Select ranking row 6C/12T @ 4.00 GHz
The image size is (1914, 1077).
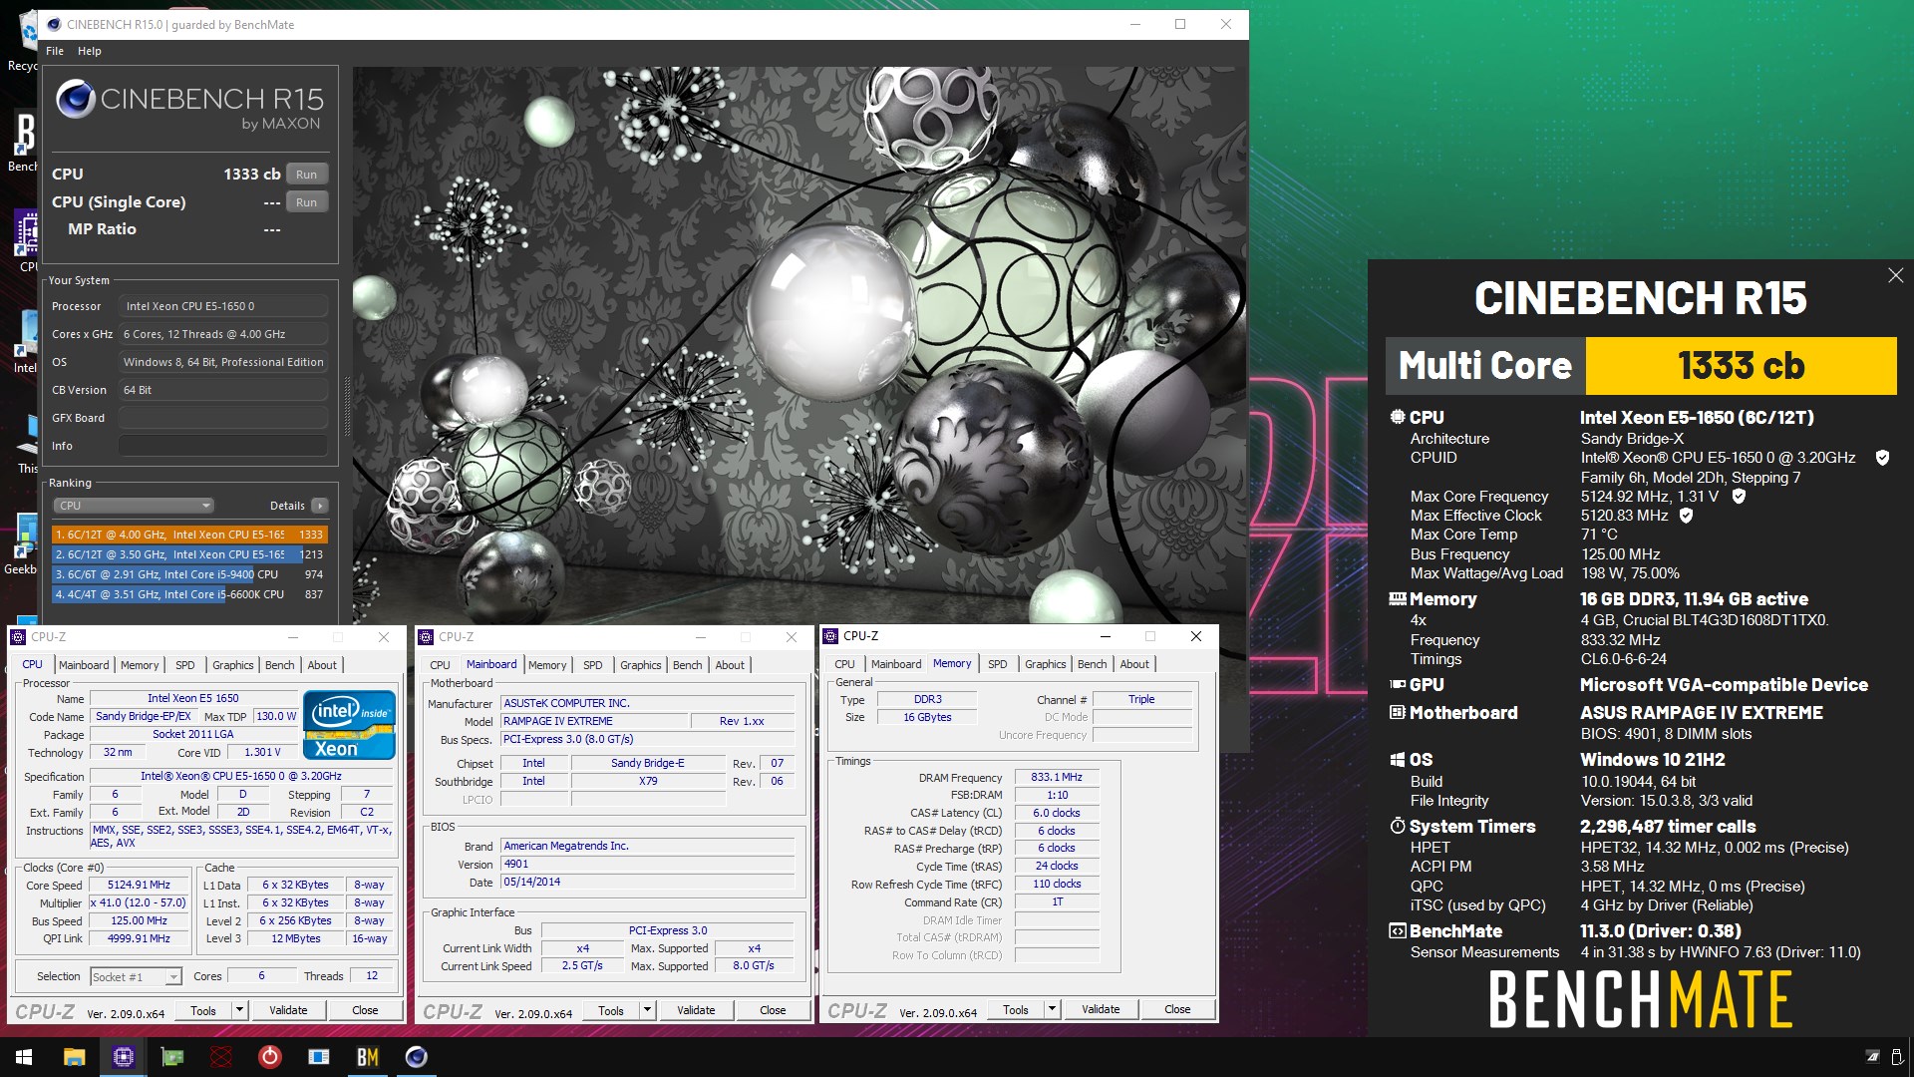(189, 535)
